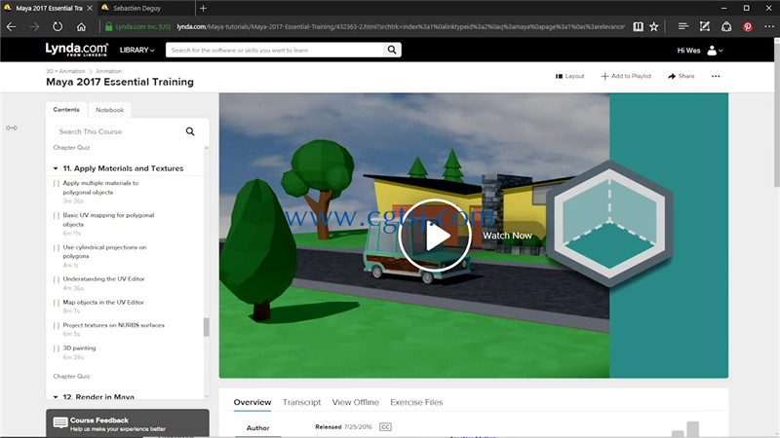Go back with the browser back arrow
This screenshot has height=438, width=780.
pyautogui.click(x=11, y=27)
